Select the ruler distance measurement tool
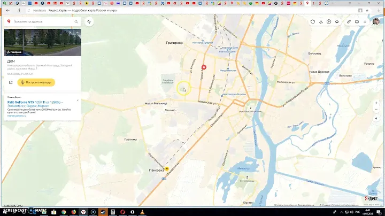385x216 pixels. [349, 22]
